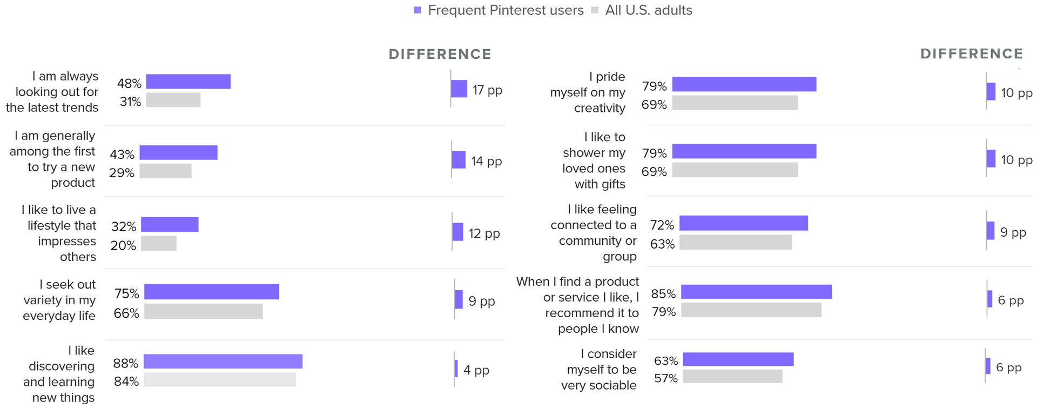Select the "All U.S. adults" legend label
Viewport: 1037px width, 408px height.
coord(649,10)
